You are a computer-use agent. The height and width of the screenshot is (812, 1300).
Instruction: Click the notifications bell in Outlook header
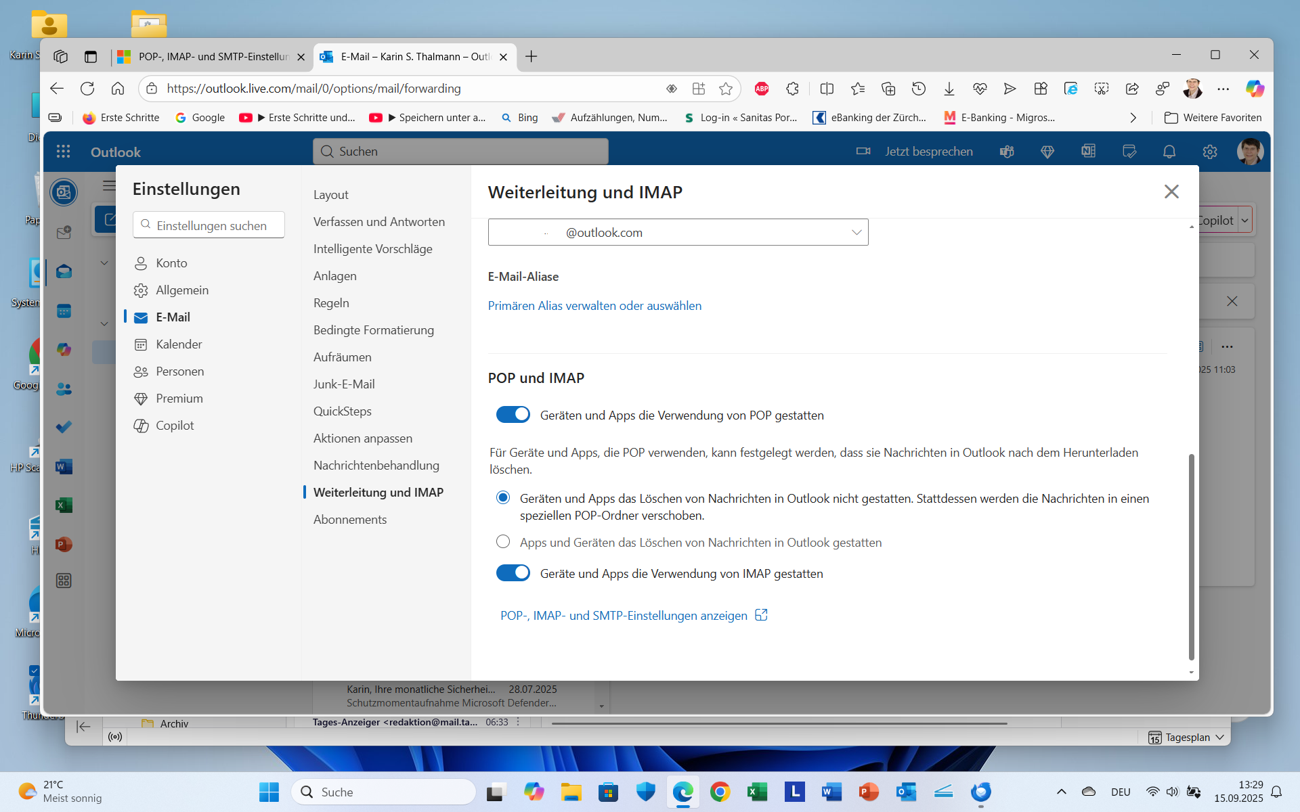(x=1169, y=152)
